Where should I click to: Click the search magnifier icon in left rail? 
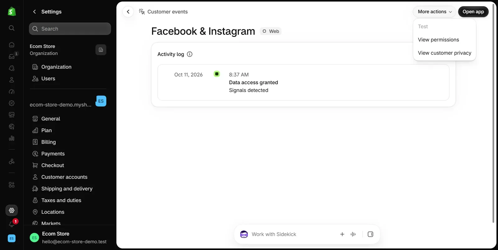point(12,28)
